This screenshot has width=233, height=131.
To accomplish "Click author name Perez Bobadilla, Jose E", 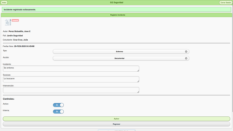I will pyautogui.click(x=19, y=31).
